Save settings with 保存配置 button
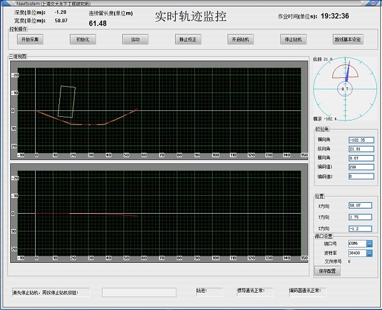This screenshot has width=382, height=310. tap(328, 270)
